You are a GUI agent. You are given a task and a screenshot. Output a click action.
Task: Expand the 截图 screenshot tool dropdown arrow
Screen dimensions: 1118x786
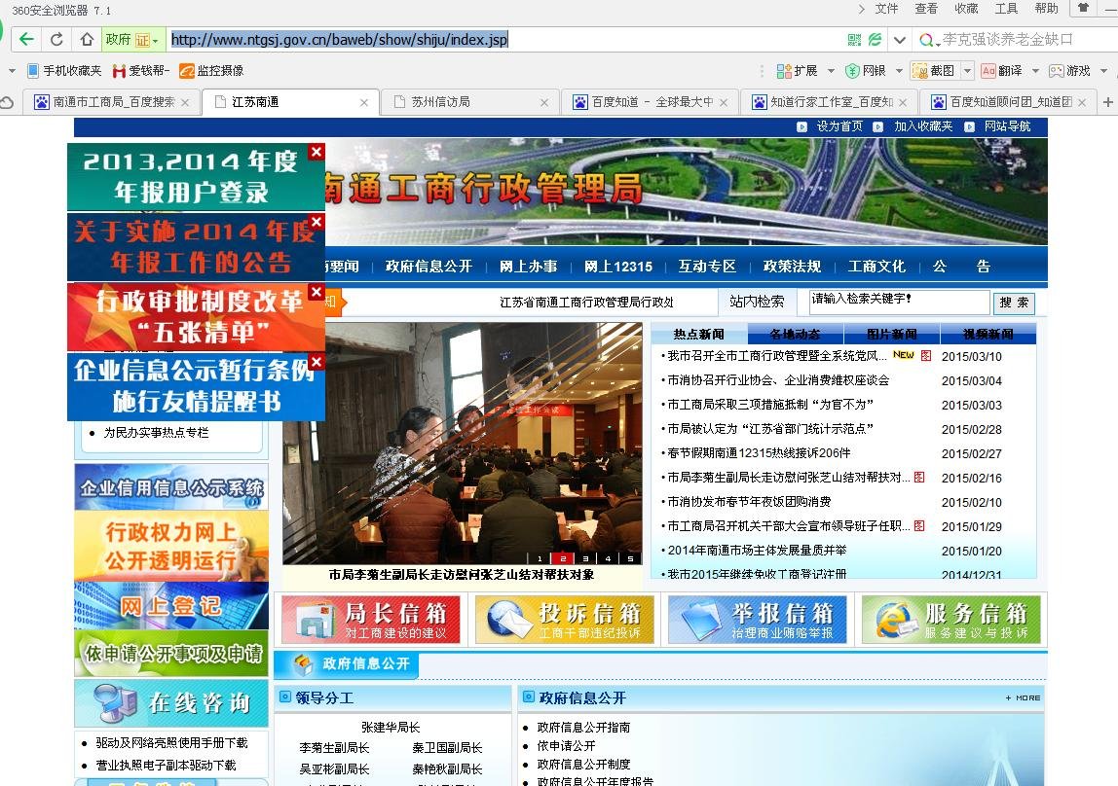[x=967, y=71]
